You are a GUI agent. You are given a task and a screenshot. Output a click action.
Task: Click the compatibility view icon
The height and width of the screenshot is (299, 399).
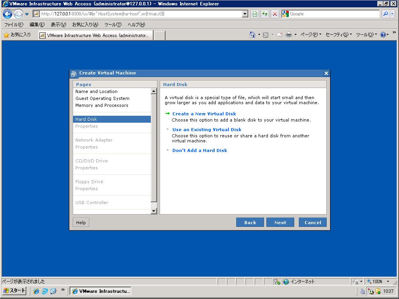255,14
